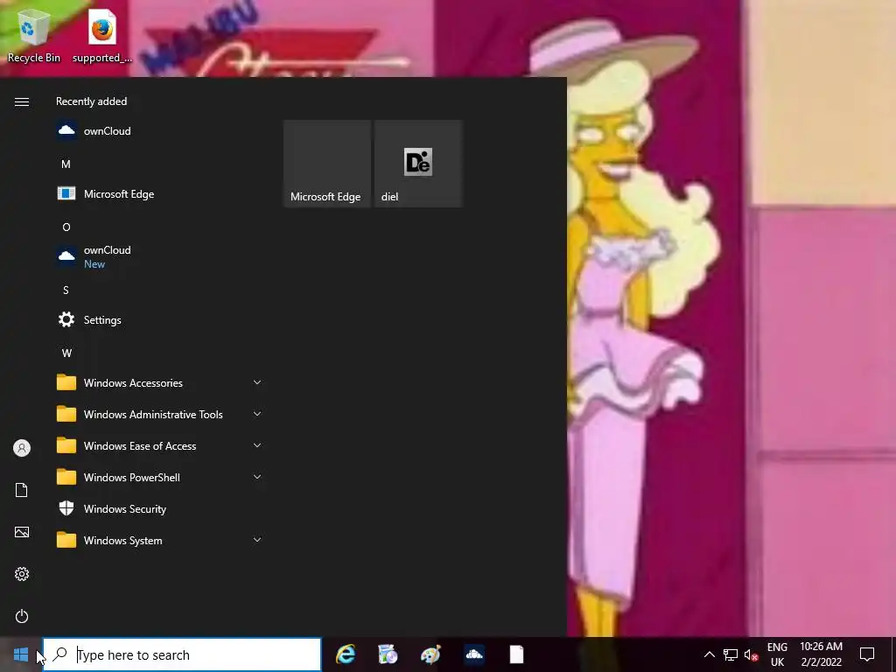Screen dimensions: 896x672
Task: Open Windows Security app
Action: coord(159,508)
